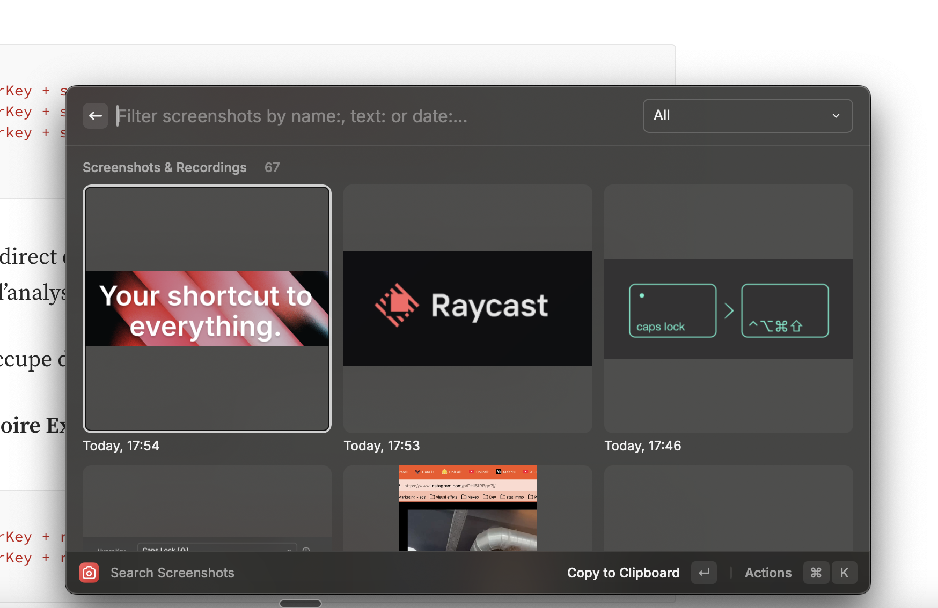Screen dimensions: 938x608
Task: Click the 'Today, 17:46' label
Action: point(643,446)
